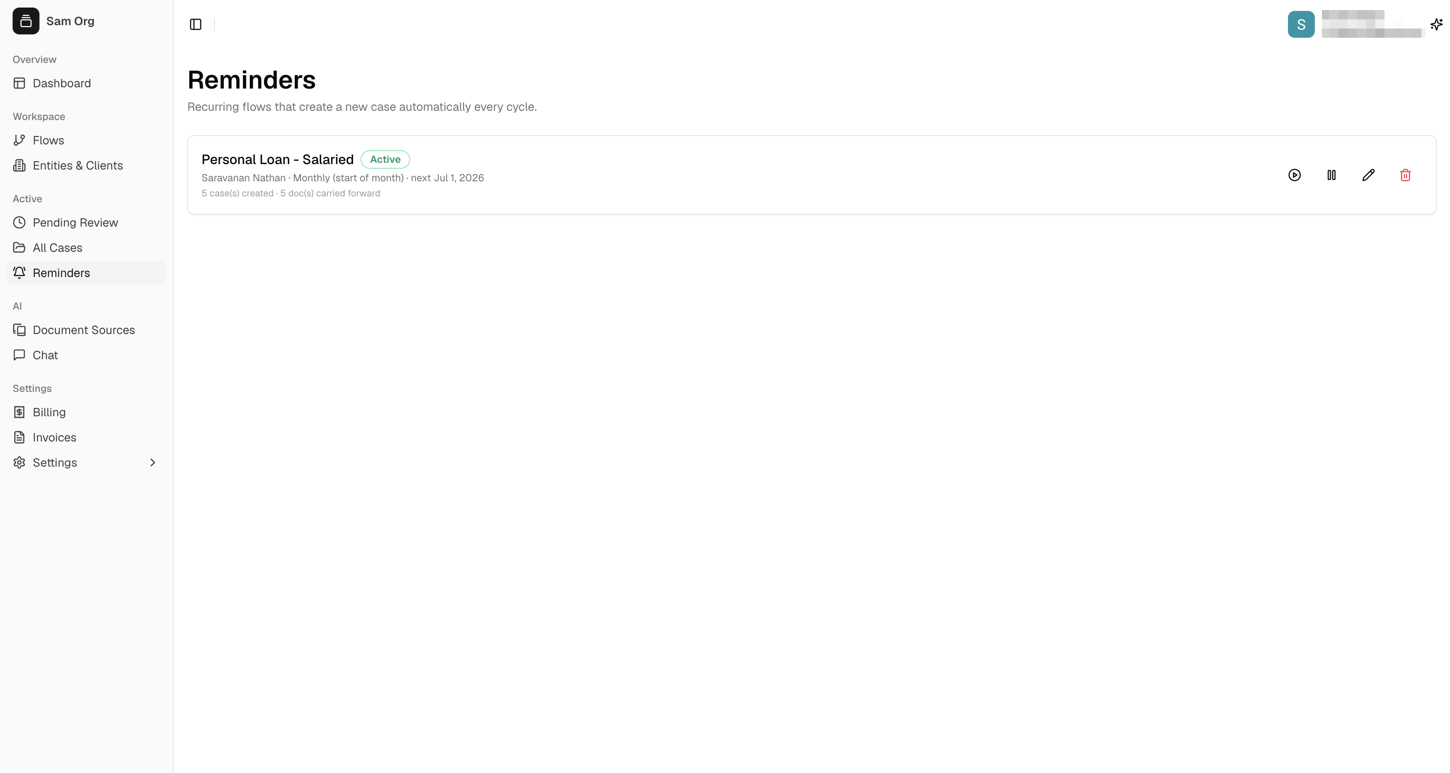Click the Active status badge

click(x=385, y=159)
